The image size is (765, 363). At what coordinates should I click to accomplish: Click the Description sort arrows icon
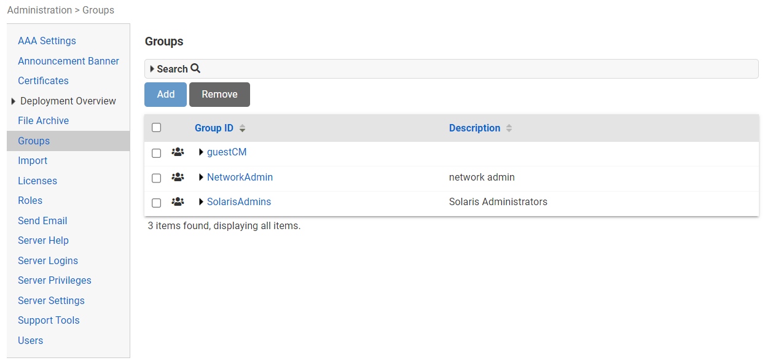click(509, 128)
